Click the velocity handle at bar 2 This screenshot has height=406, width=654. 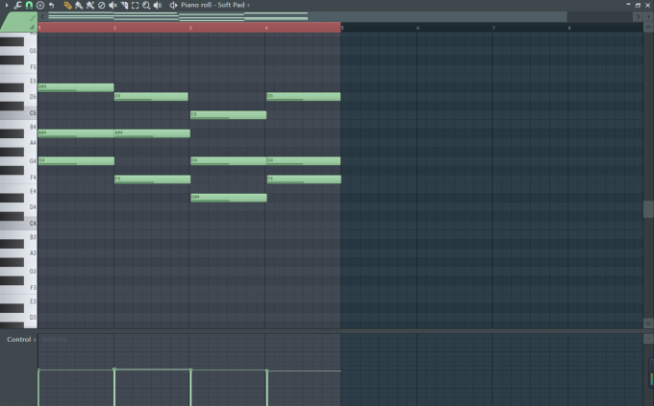click(114, 370)
